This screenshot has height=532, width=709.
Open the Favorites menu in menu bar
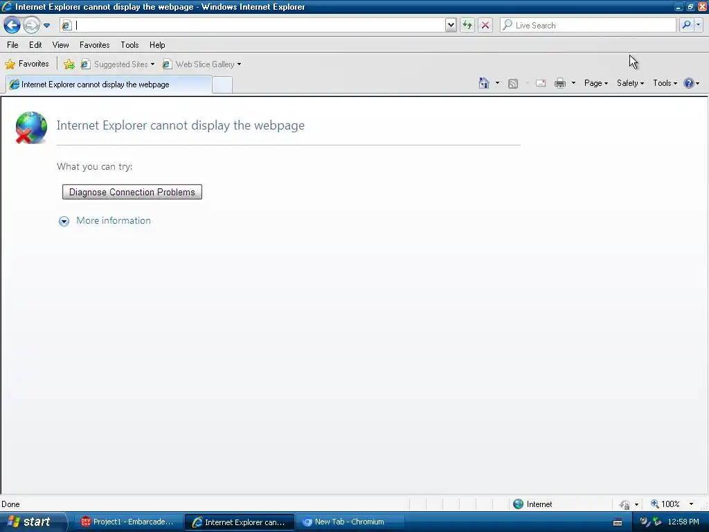click(94, 45)
